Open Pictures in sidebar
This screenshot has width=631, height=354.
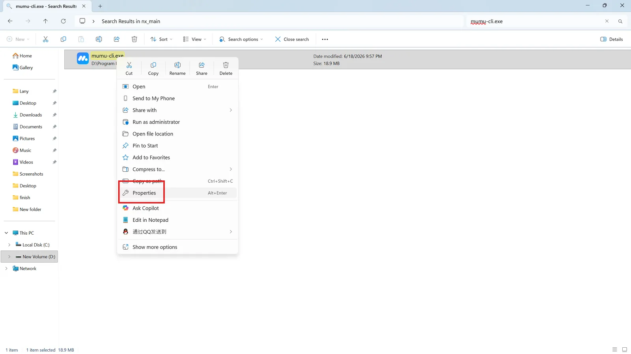point(24,139)
